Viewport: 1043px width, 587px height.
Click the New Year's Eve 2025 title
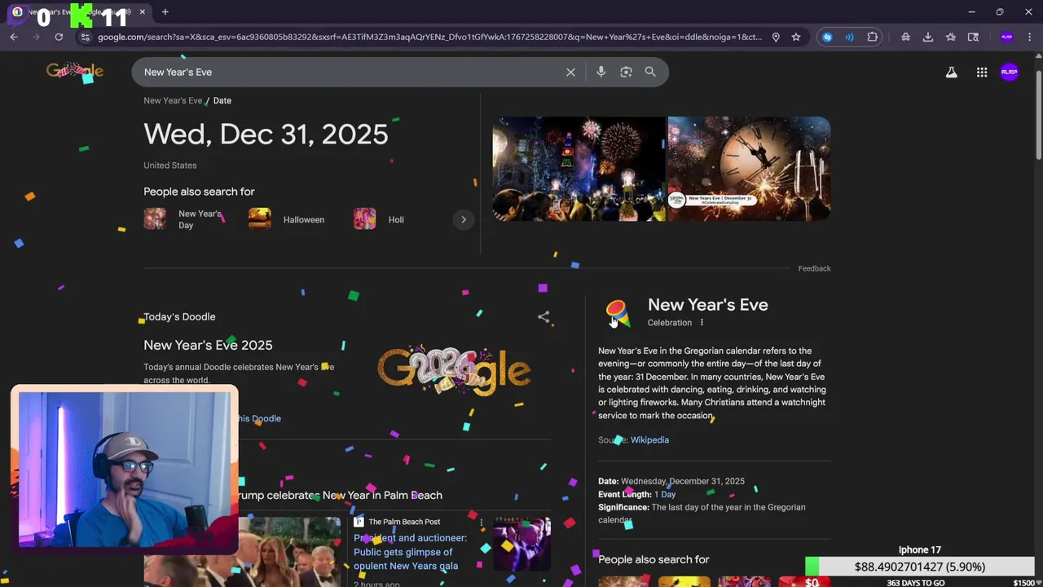tap(208, 345)
